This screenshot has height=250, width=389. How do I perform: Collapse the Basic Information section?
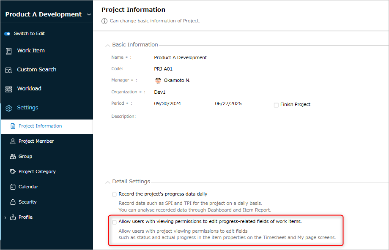(108, 45)
